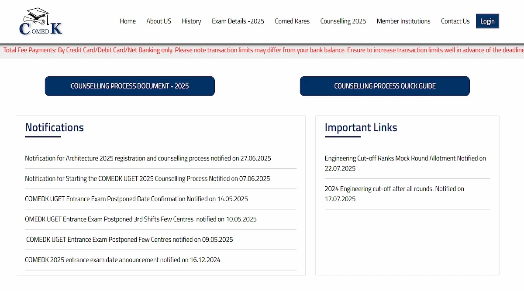This screenshot has width=524, height=291.
Task: Go to the Home page
Action: pyautogui.click(x=128, y=21)
